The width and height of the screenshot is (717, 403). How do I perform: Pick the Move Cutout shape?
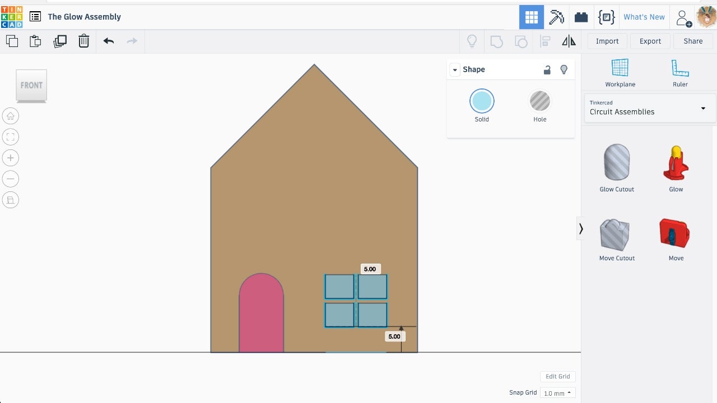point(617,240)
